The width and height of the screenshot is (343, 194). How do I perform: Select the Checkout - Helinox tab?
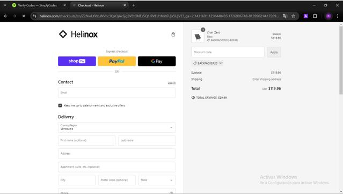click(99, 5)
